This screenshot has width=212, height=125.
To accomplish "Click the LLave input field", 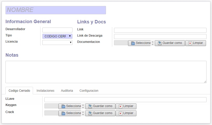I will [x=125, y=100].
